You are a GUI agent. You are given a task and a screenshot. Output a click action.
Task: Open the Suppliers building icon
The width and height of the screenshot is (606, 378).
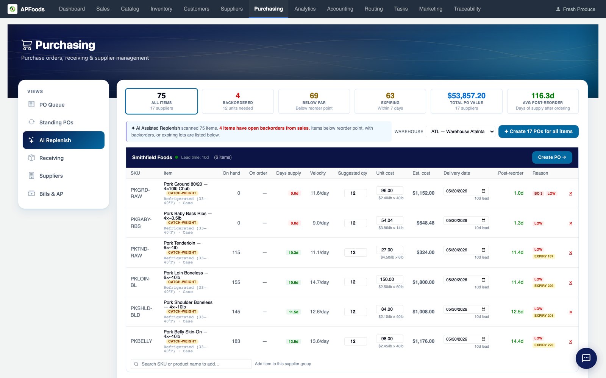tap(31, 175)
